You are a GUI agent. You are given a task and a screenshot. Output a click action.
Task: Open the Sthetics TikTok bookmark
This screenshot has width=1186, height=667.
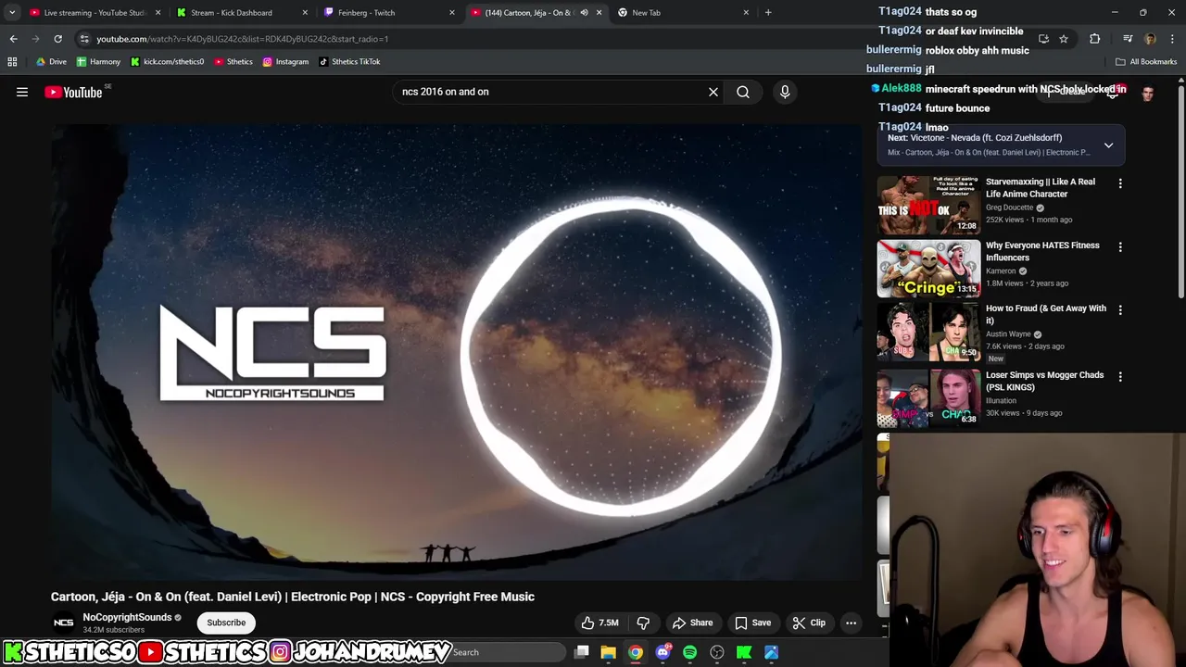(x=349, y=62)
